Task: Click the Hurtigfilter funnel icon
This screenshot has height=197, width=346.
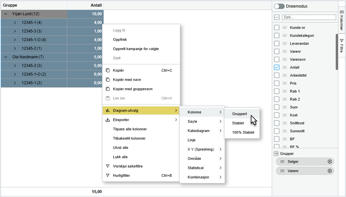Action: click(108, 175)
